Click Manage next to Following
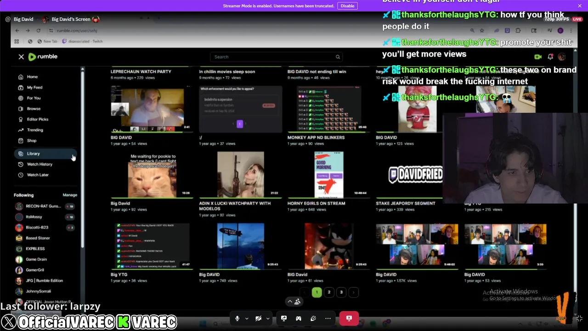Viewport: 588px width, 331px height. (70, 195)
